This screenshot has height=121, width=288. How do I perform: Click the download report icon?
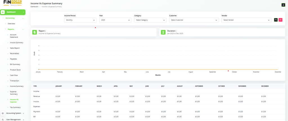click(283, 5)
